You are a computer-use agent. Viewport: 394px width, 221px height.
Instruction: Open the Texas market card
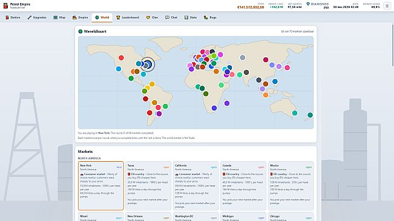(148, 185)
